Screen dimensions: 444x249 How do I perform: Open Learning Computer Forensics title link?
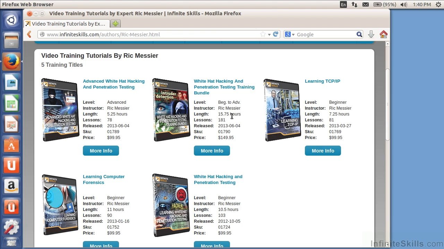point(104,179)
